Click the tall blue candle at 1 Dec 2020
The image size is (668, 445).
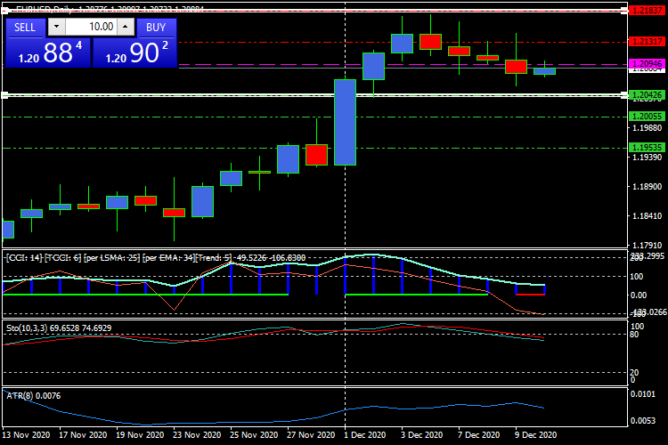point(345,122)
